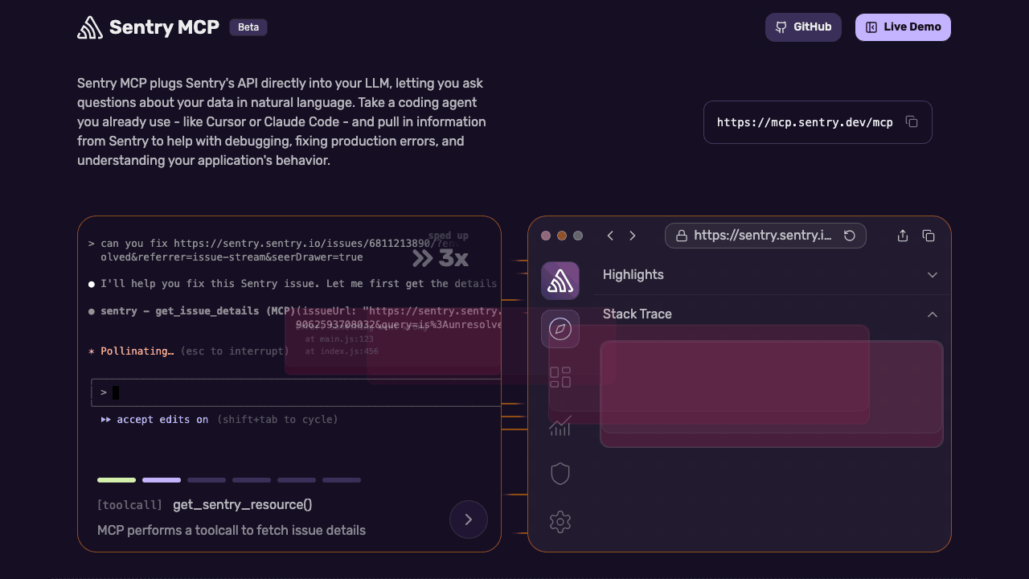This screenshot has height=579, width=1029.
Task: Select the https://mcp.sentry.dev/mcp URL text
Action: 805,122
